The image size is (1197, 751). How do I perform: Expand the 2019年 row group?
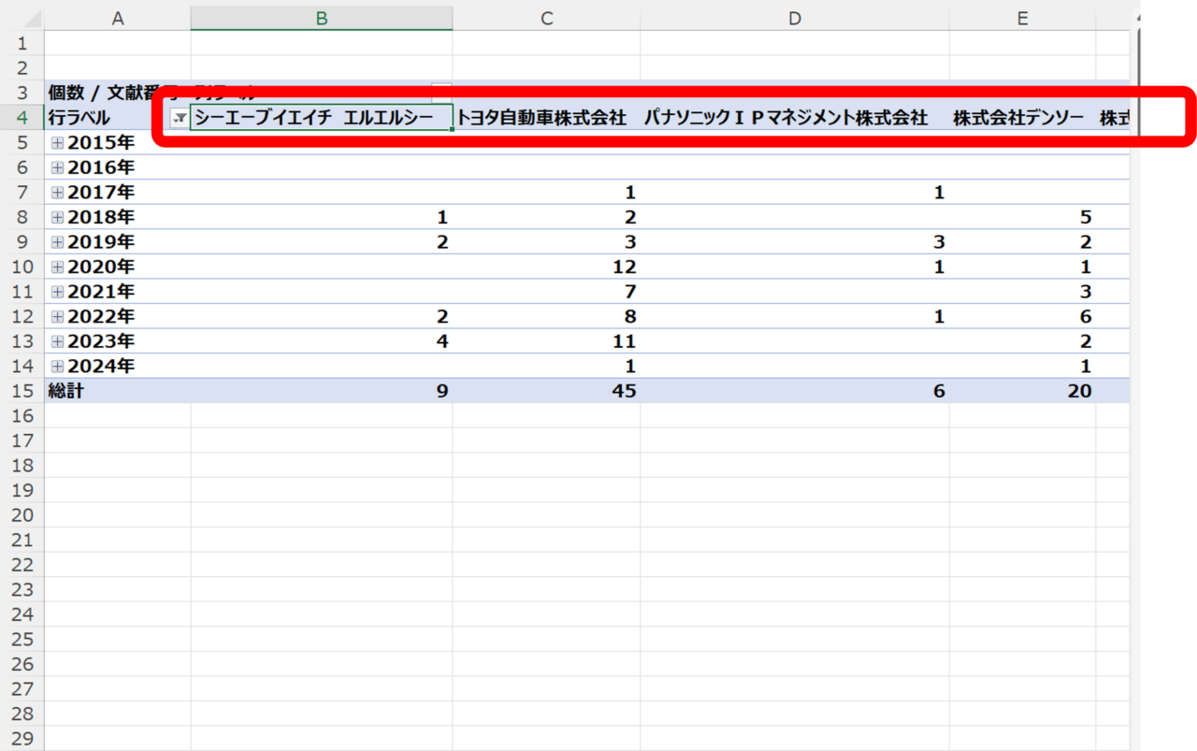(x=58, y=242)
